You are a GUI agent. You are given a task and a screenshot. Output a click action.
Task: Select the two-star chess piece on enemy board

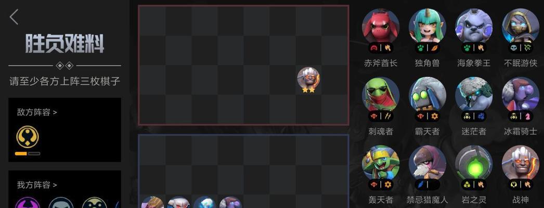click(x=308, y=80)
